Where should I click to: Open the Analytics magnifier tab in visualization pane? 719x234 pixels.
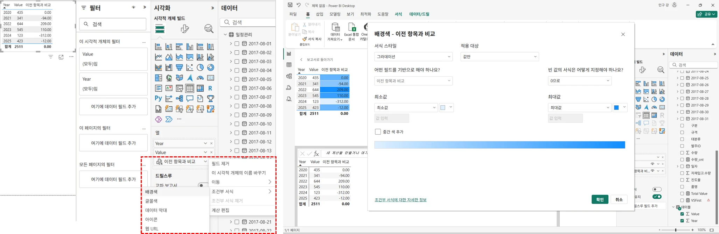209,29
